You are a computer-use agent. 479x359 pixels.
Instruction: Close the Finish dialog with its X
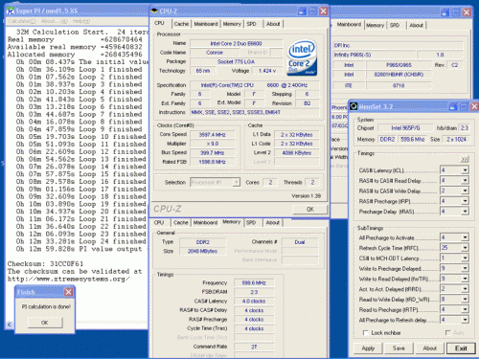(x=69, y=292)
